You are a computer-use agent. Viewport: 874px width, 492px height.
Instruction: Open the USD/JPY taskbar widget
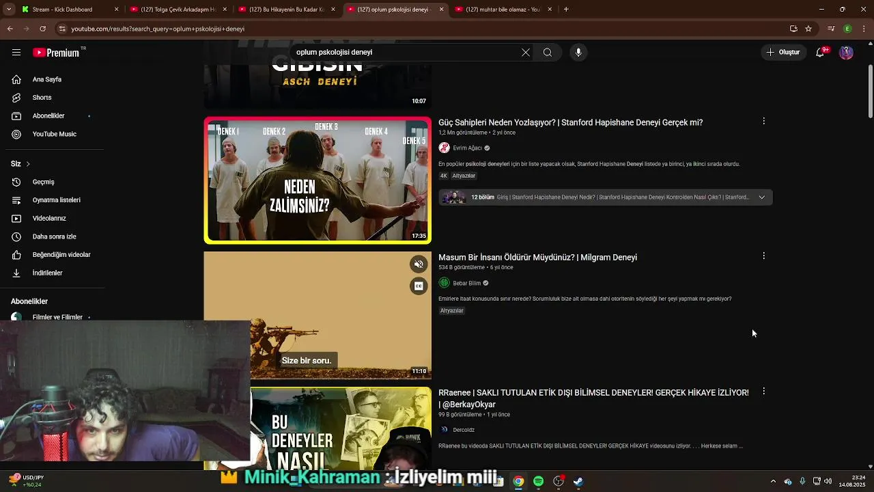pos(25,481)
